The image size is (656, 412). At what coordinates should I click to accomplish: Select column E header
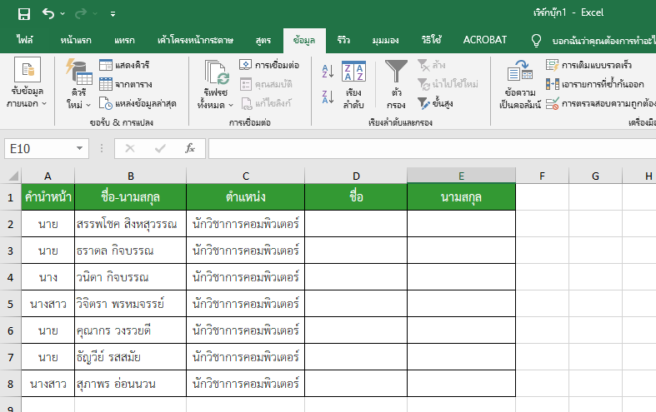click(x=461, y=176)
